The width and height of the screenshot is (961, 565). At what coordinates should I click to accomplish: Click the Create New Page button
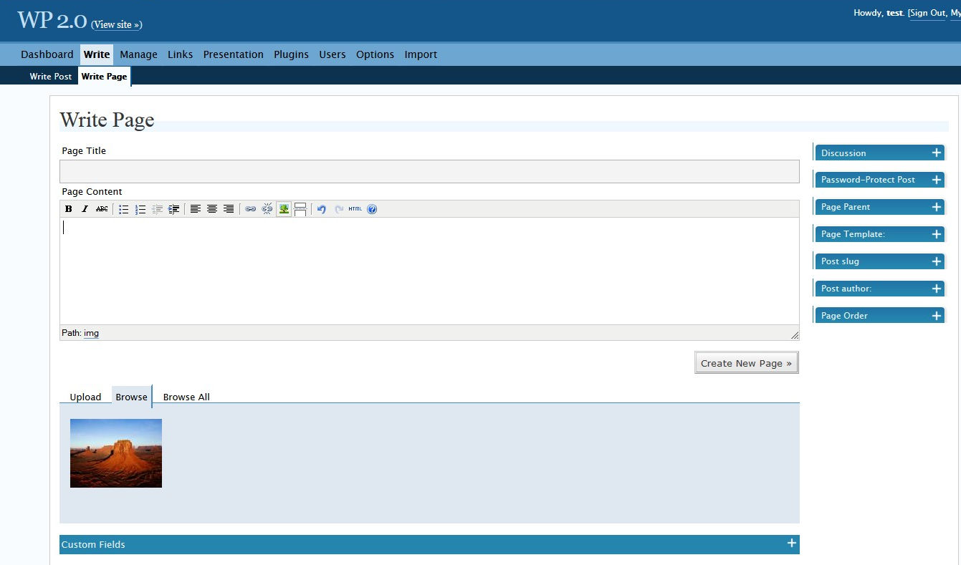tap(745, 362)
